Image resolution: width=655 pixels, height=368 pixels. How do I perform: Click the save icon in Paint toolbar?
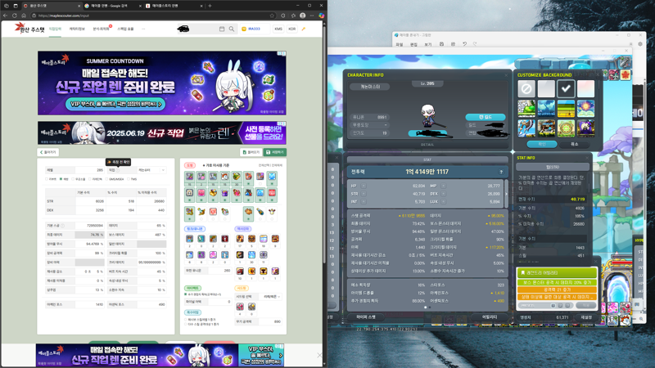click(x=441, y=44)
